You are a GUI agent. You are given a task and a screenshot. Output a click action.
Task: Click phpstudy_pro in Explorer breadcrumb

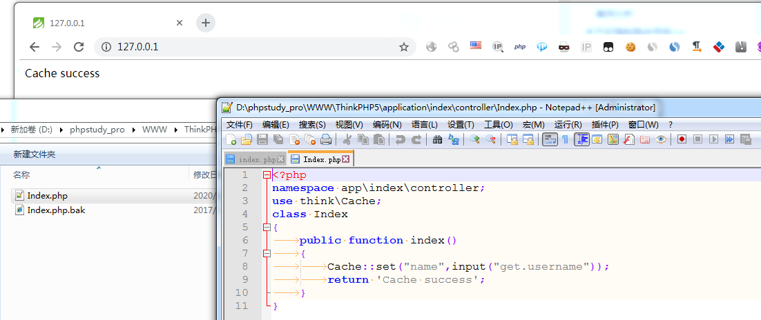pyautogui.click(x=97, y=130)
